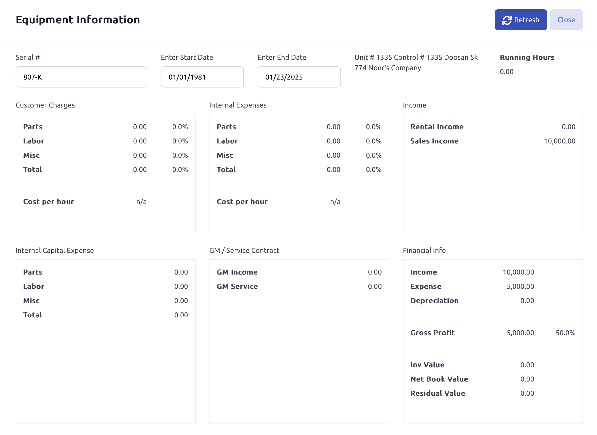The height and width of the screenshot is (435, 597).
Task: Click the Customer Charges section heading
Action: 45,105
